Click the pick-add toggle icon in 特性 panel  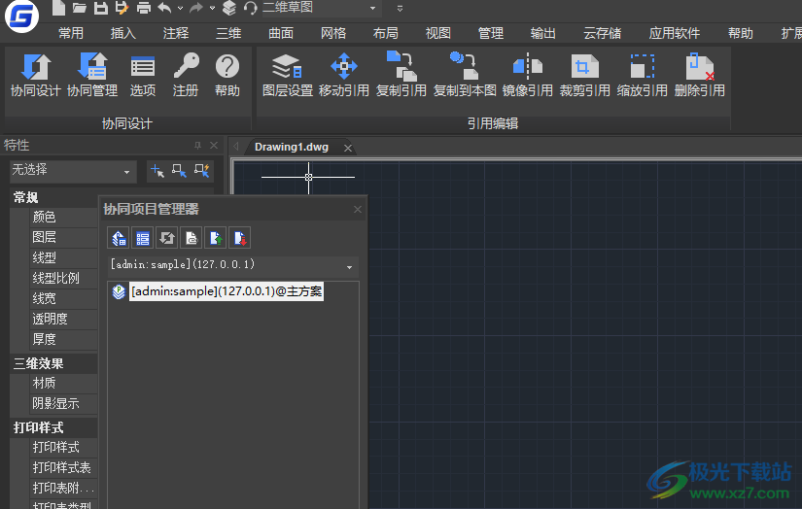(157, 171)
